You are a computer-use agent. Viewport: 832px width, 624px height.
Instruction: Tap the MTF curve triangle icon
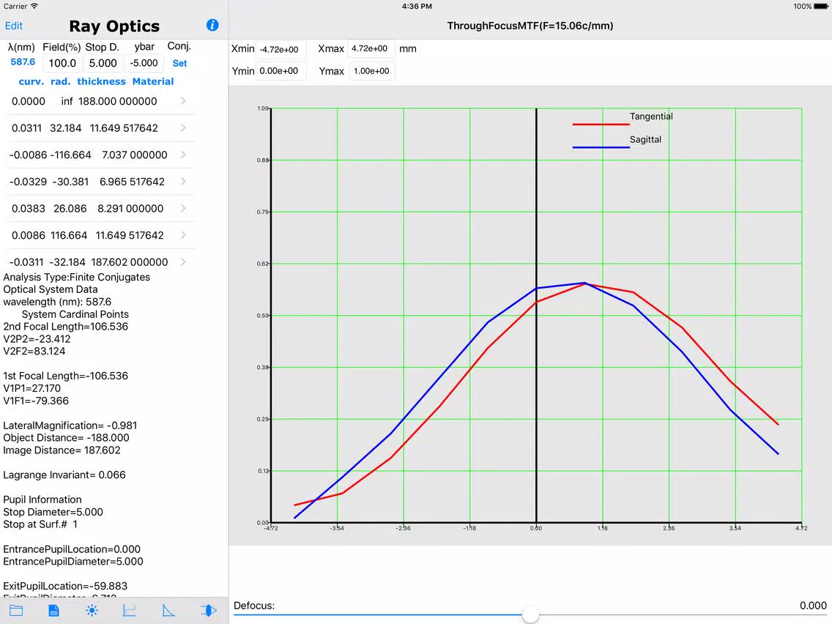point(168,610)
